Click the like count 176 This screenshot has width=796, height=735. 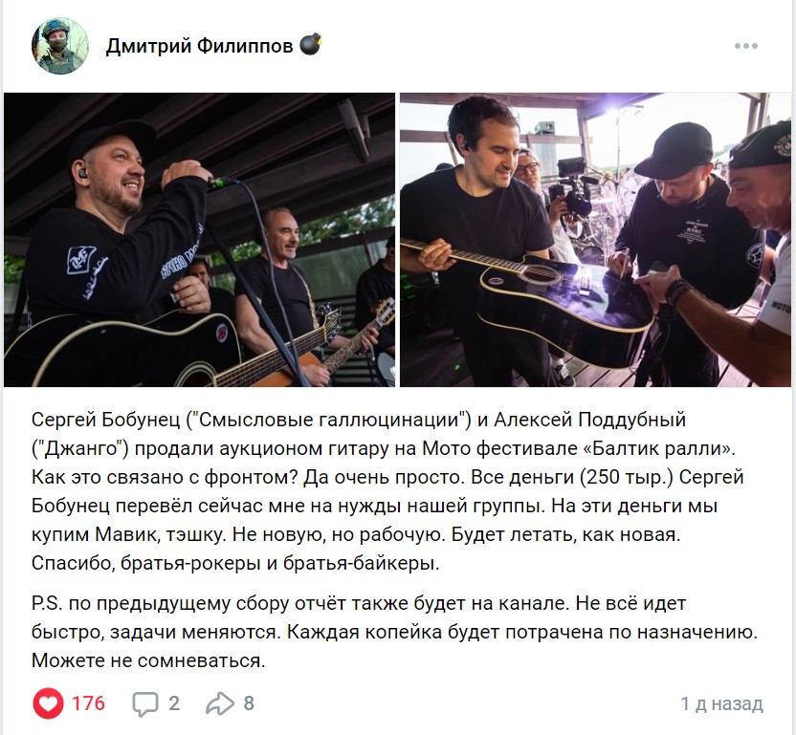[88, 703]
